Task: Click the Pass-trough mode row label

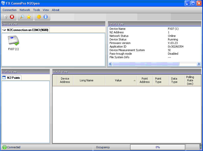Action: [121, 54]
